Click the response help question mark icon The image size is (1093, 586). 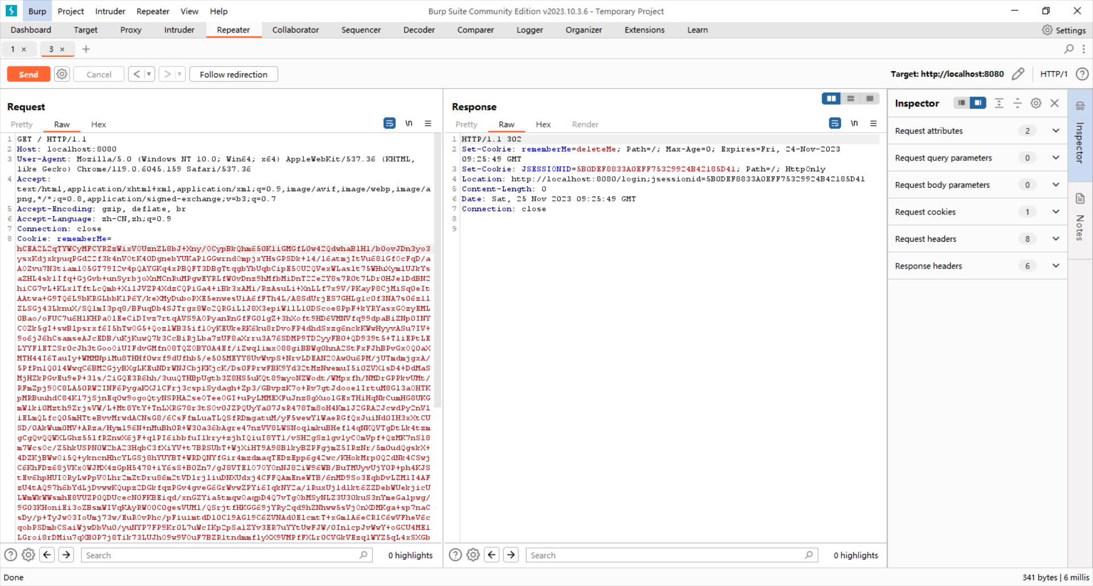pyautogui.click(x=455, y=555)
